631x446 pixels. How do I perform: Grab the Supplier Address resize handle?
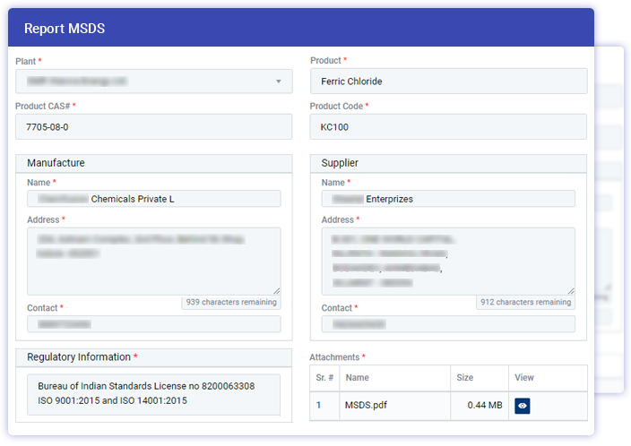tap(571, 290)
